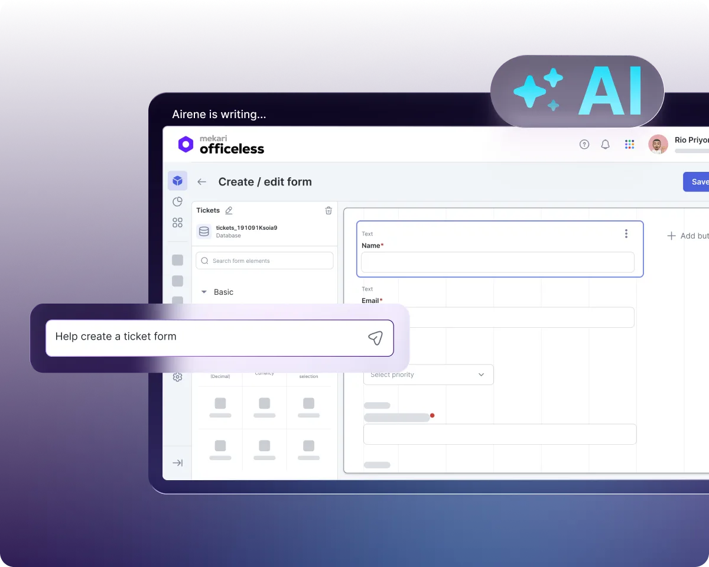Send the prompt with paper plane icon
709x567 pixels.
click(375, 337)
